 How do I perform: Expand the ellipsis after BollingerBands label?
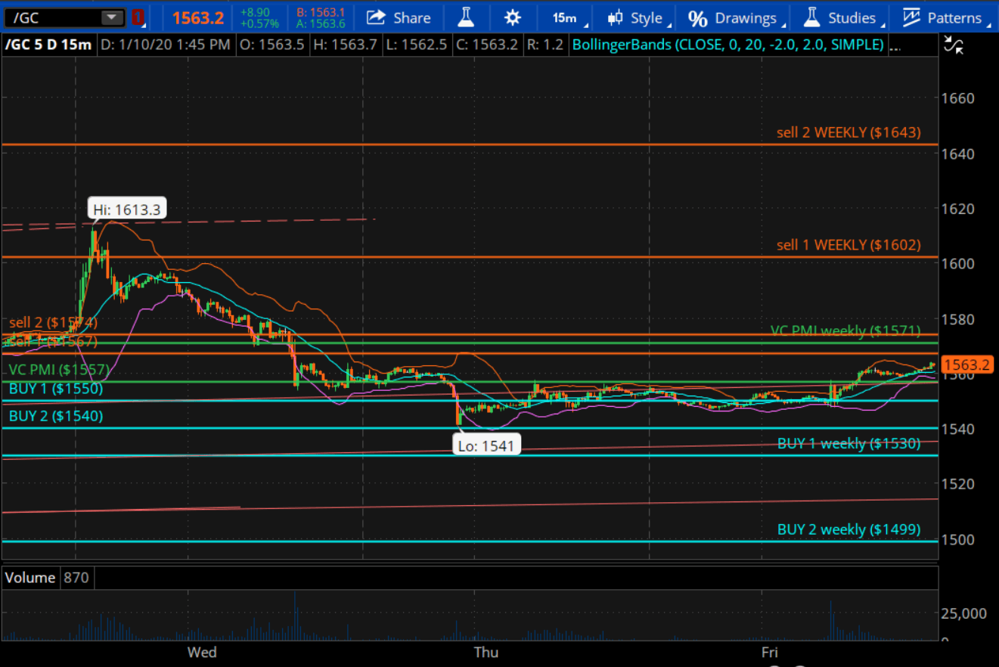895,47
